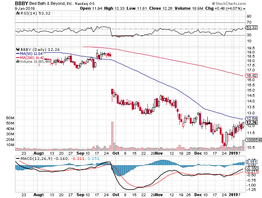Click the 19.5 label at the top of the price axis

point(251,48)
